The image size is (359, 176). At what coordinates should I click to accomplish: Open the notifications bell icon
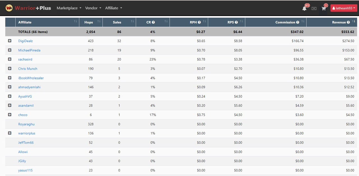304,8
